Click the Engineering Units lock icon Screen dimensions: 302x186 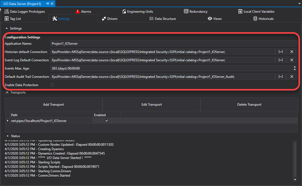[x=124, y=12]
